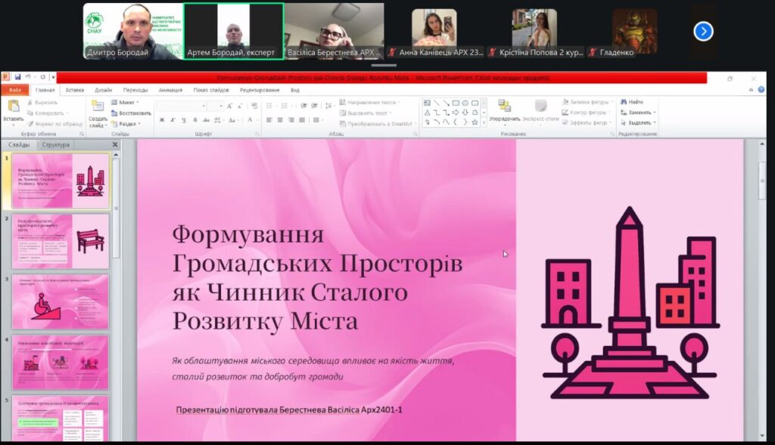This screenshot has height=445, width=775.
Task: Click the Create slide (Создать слайд) icon
Action: 98,107
